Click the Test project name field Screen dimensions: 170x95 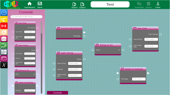click(110, 4)
